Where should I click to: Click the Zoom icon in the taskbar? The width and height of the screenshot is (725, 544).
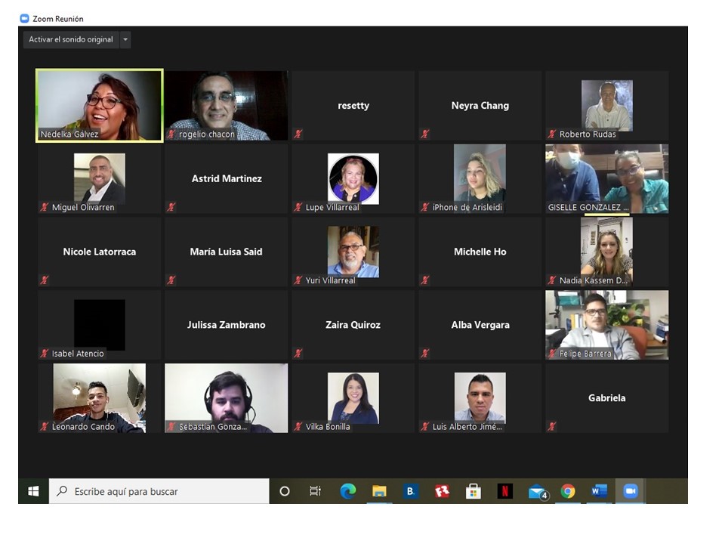630,491
